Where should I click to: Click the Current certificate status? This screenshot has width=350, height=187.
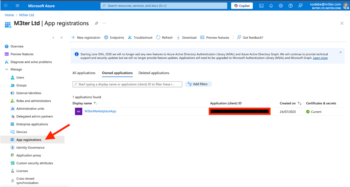click(314, 112)
